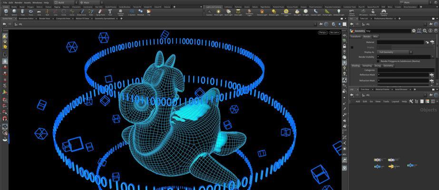Add a new pane tab beside Geometry Spreadsheet

[x=121, y=19]
